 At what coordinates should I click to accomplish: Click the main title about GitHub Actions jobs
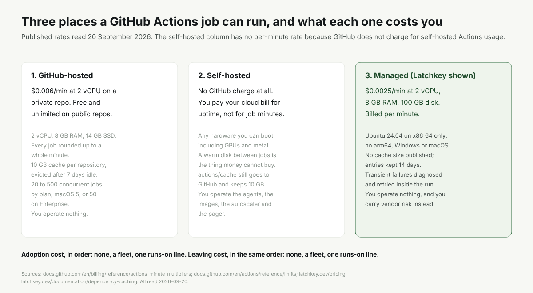(x=232, y=21)
